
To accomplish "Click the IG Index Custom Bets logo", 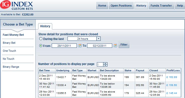I will tap(17, 5).
